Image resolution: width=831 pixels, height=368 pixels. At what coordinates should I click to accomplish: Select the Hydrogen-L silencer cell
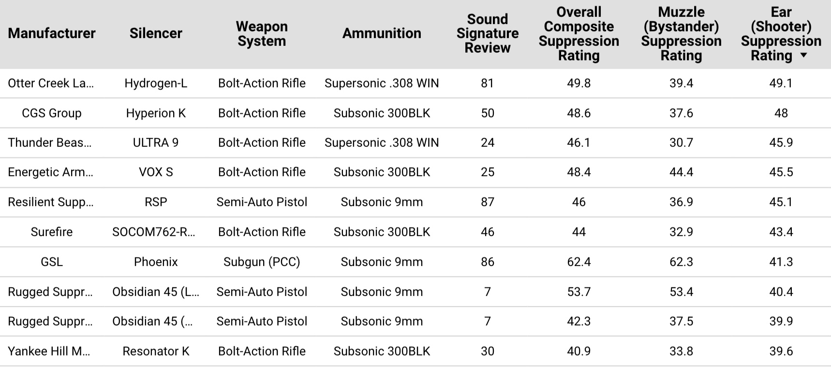tap(156, 83)
